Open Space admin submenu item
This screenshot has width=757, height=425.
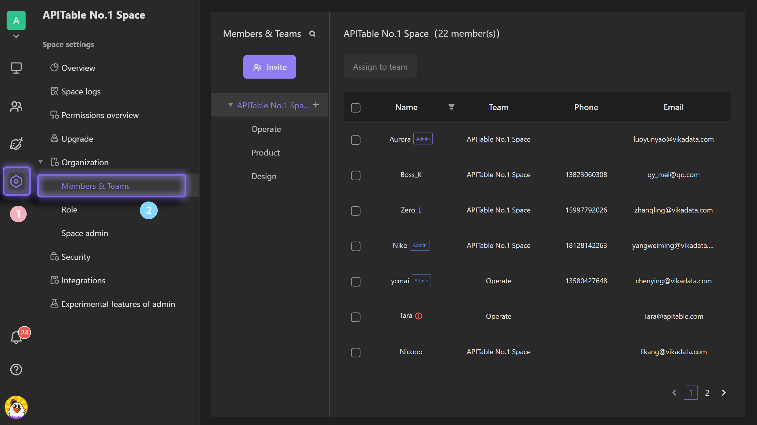[x=85, y=233]
